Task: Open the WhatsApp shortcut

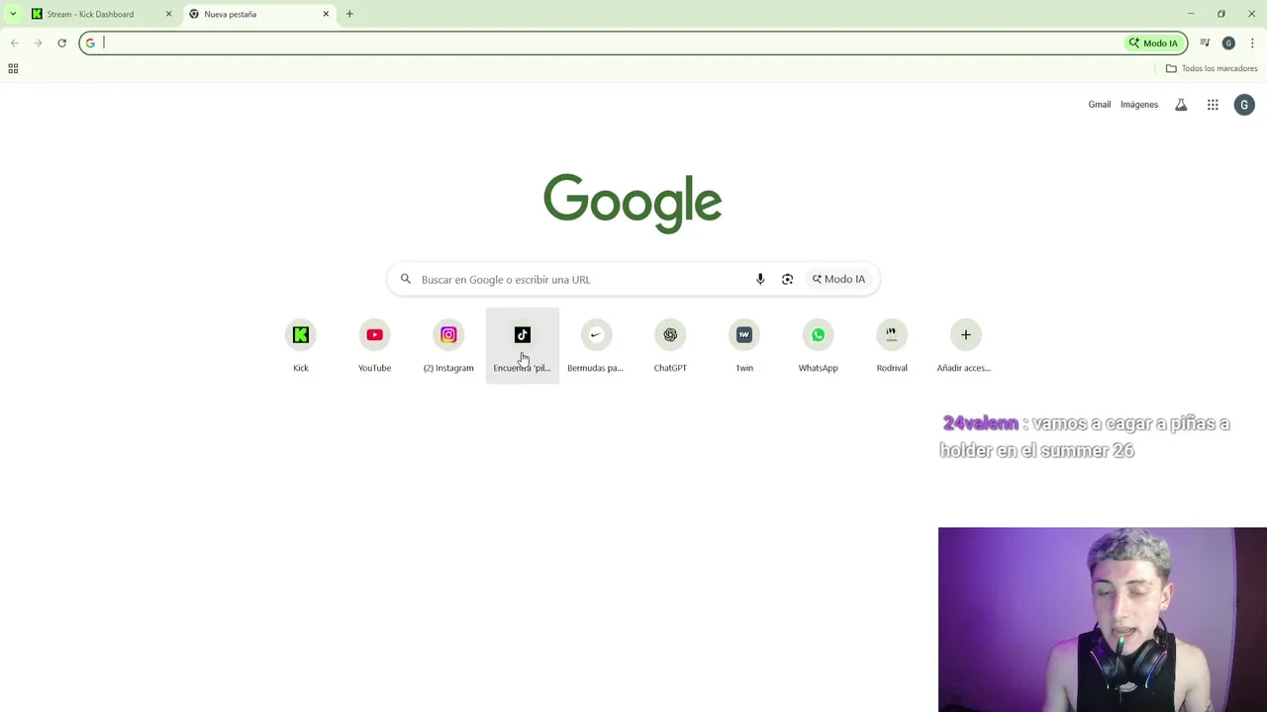Action: (x=818, y=346)
